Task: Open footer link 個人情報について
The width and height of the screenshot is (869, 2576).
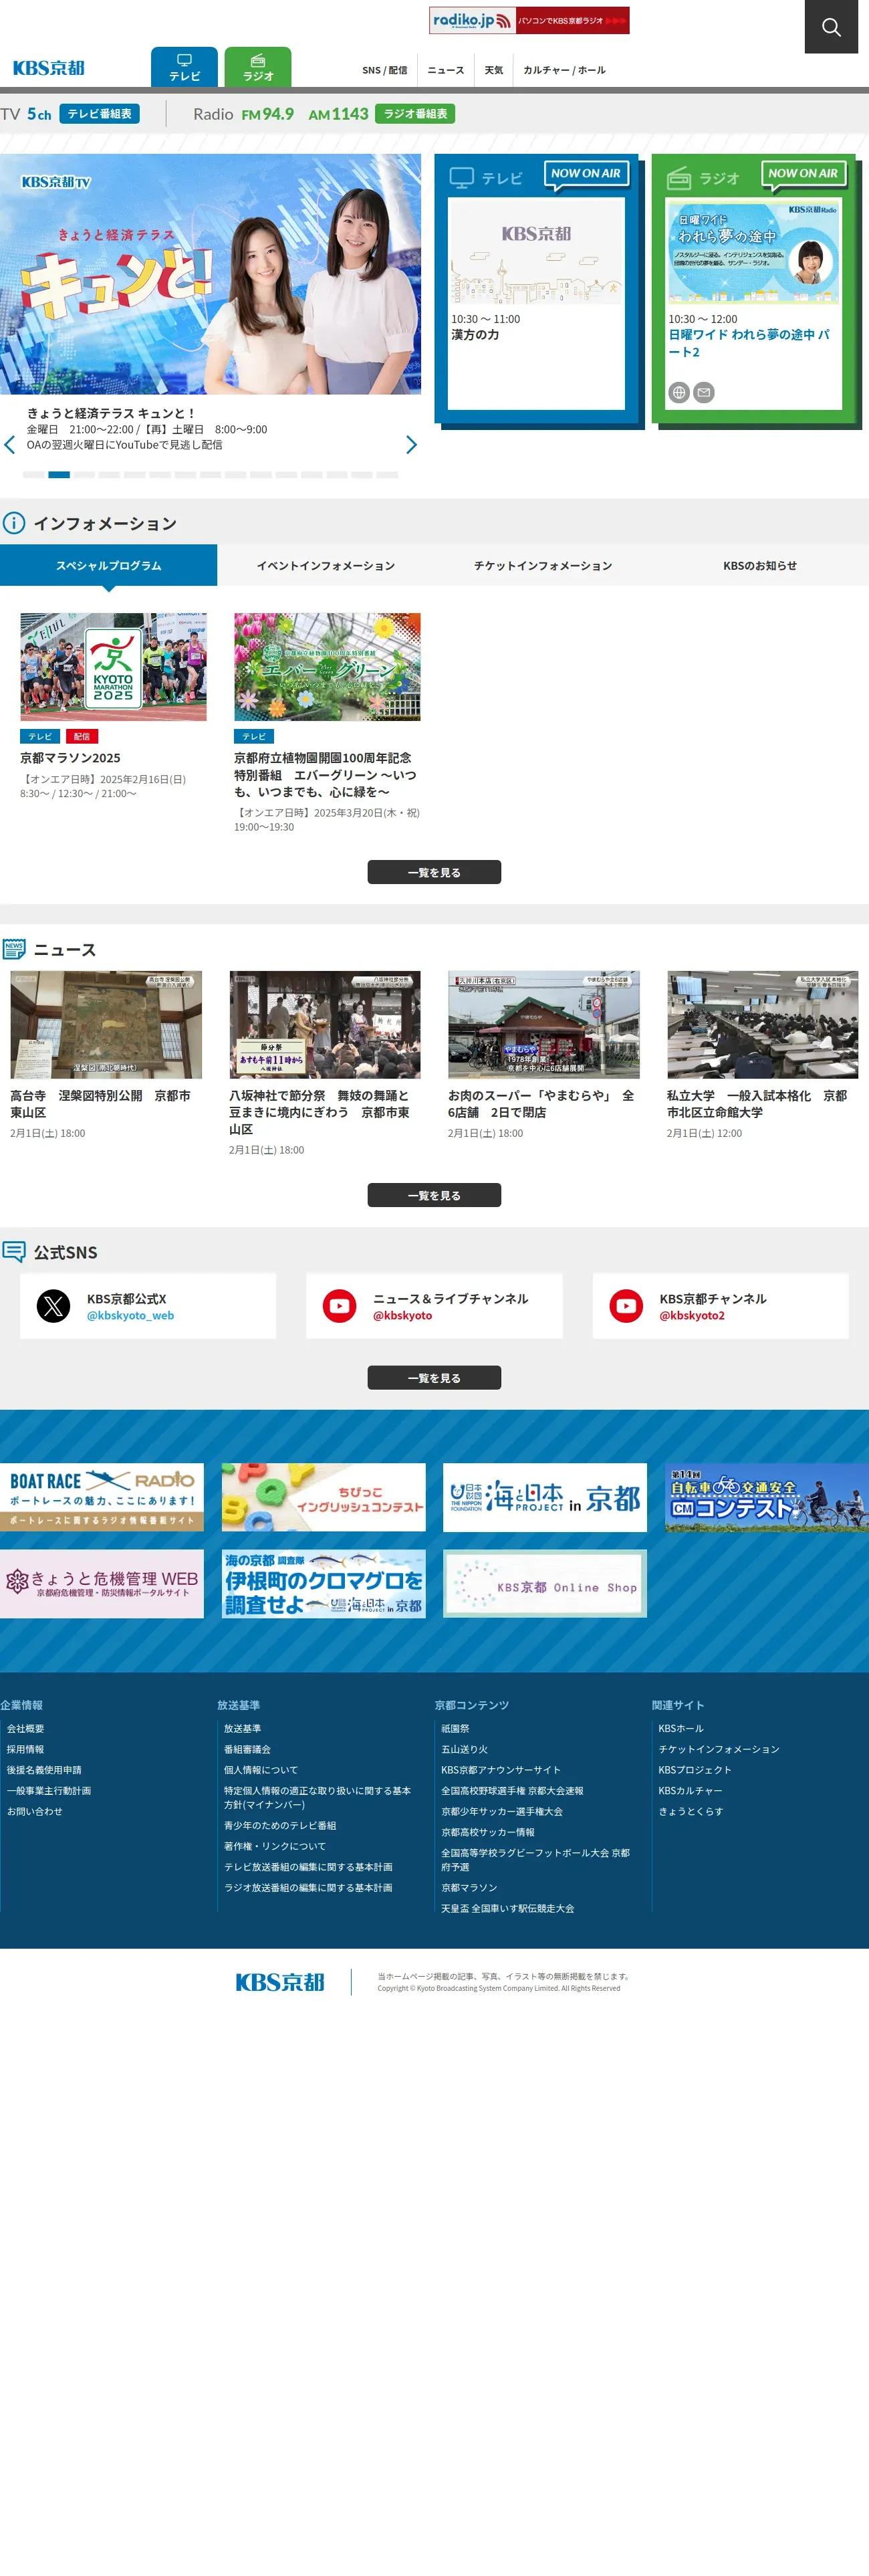Action: 261,1770
